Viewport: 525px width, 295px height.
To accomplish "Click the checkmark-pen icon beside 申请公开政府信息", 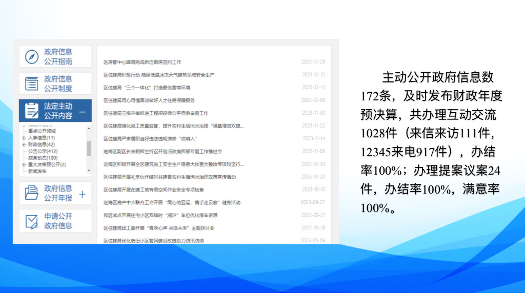I will tap(32, 221).
